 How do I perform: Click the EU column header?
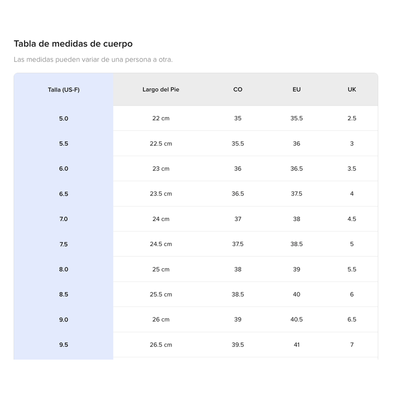pyautogui.click(x=297, y=89)
